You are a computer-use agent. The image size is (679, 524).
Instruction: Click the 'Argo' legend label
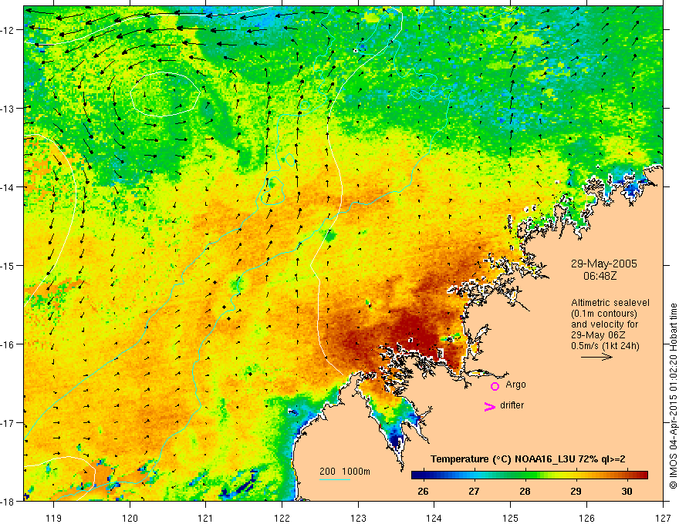(x=515, y=385)
